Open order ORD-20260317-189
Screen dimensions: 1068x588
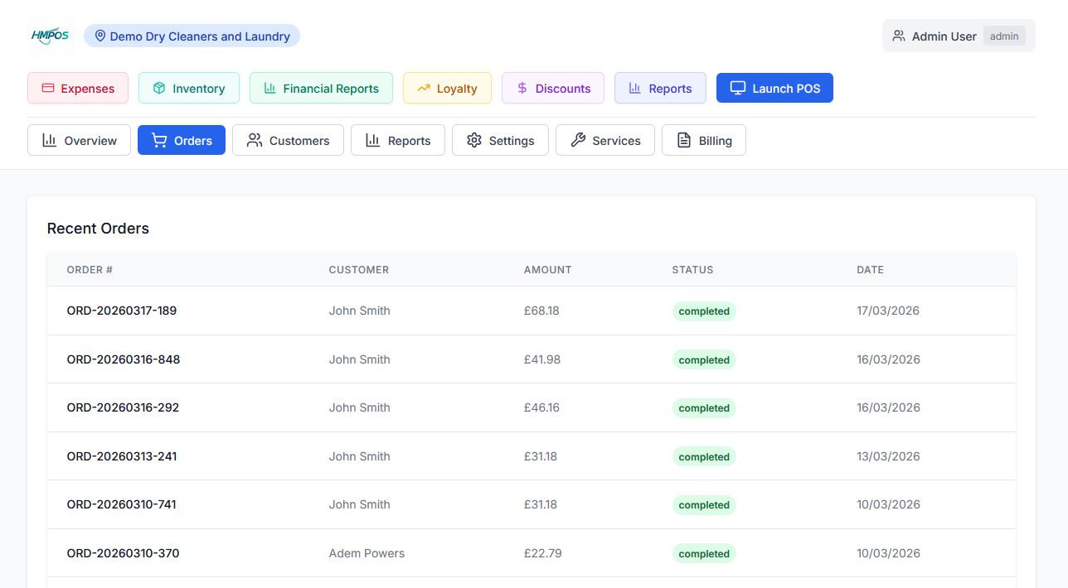[122, 311]
